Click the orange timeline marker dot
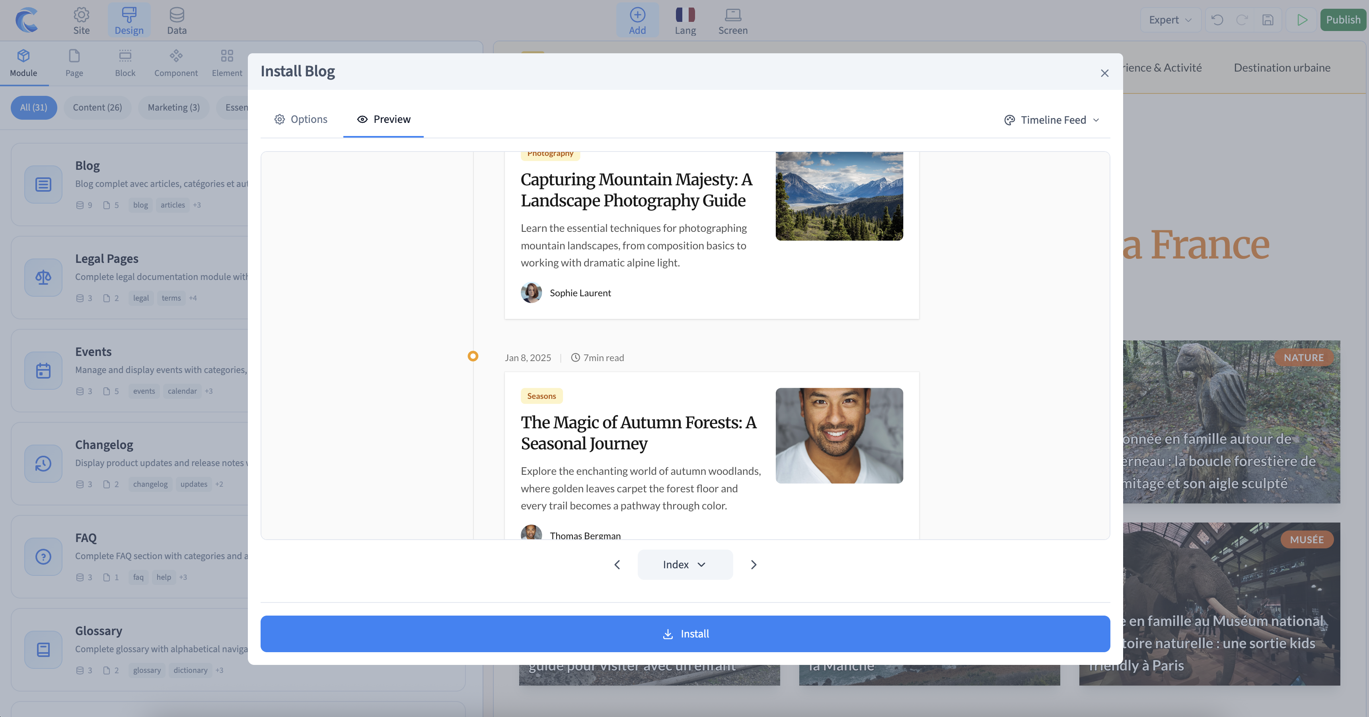The width and height of the screenshot is (1369, 717). pyautogui.click(x=473, y=356)
